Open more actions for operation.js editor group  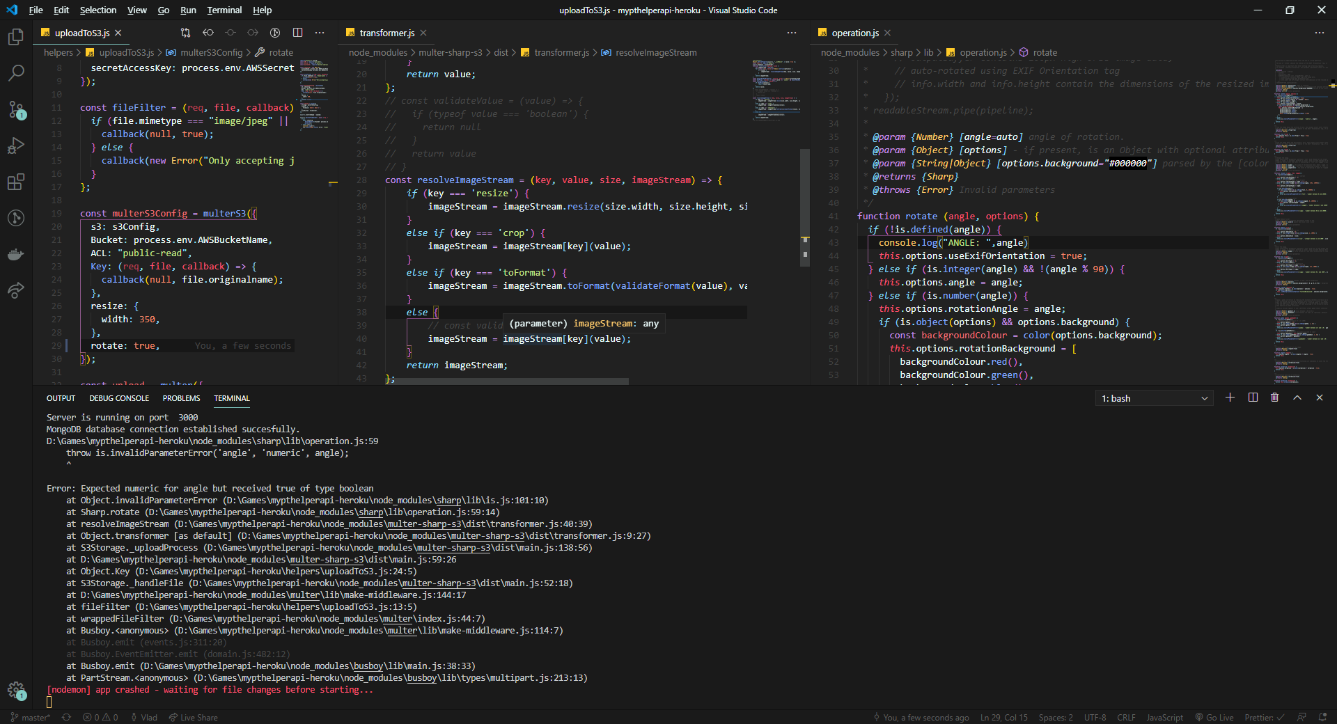click(1320, 33)
